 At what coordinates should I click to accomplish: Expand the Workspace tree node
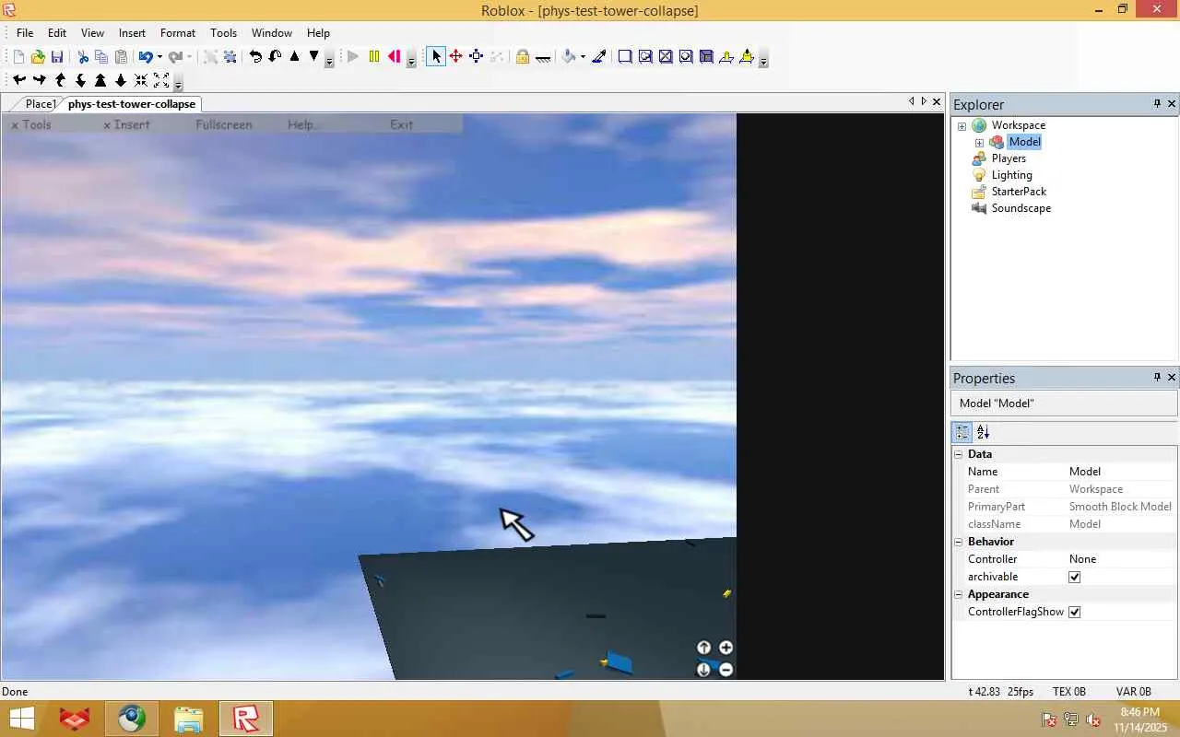coord(962,126)
